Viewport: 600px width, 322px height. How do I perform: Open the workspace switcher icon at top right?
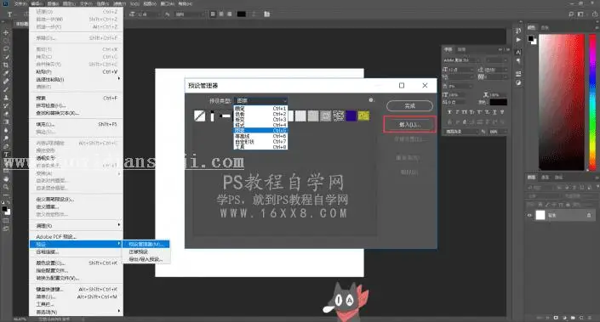tap(581, 14)
